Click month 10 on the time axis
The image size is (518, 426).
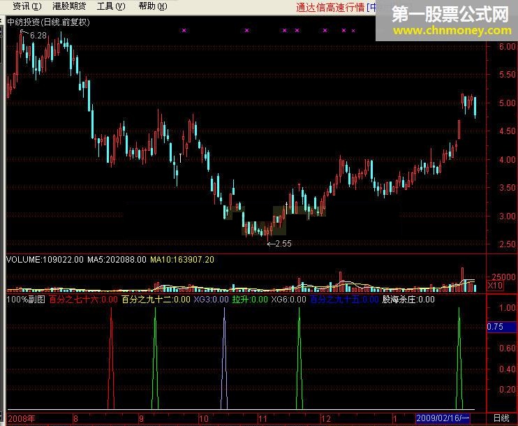coord(204,419)
